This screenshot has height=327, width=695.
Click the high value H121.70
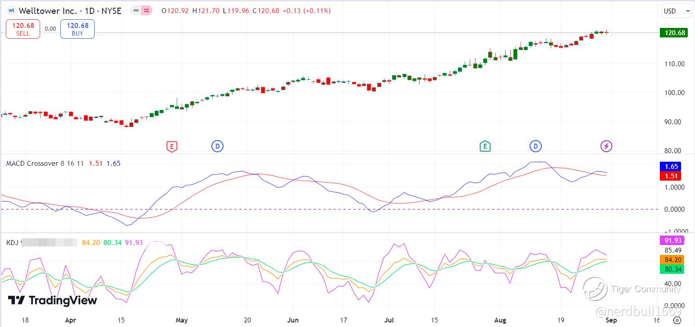click(x=206, y=10)
